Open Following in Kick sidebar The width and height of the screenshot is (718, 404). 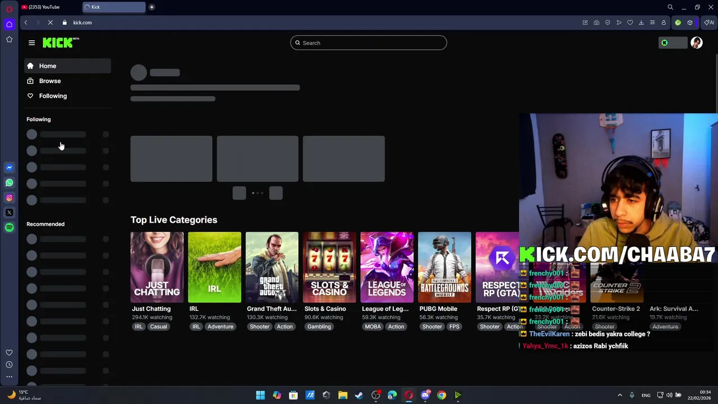pos(68,96)
